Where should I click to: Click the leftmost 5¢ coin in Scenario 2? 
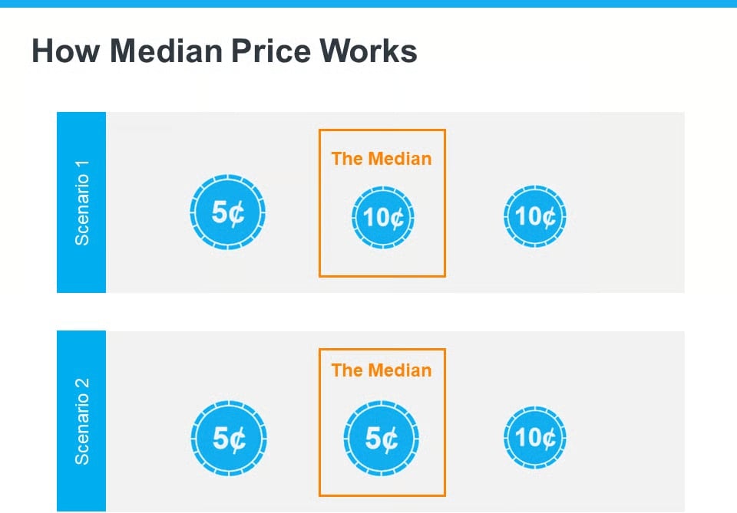227,439
